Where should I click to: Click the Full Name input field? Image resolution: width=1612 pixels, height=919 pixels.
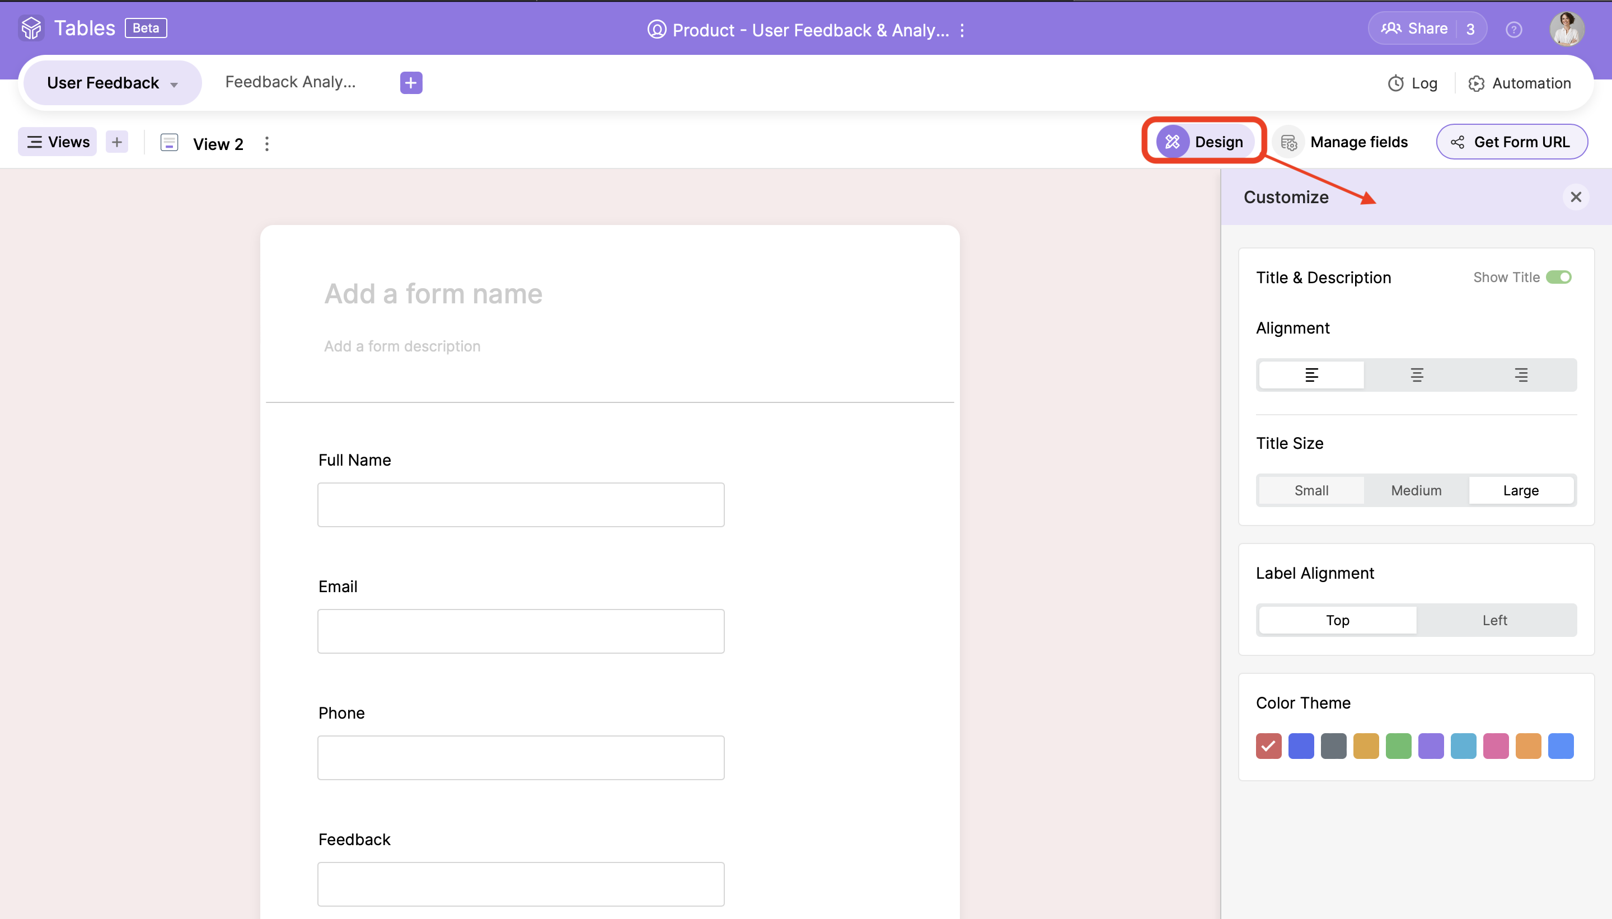(521, 505)
